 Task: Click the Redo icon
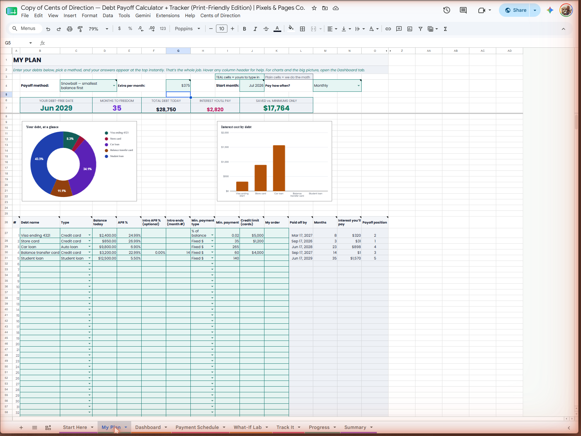click(59, 29)
